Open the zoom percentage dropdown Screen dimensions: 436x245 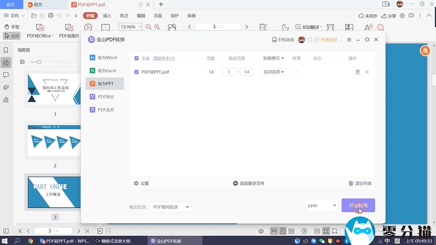(141, 27)
